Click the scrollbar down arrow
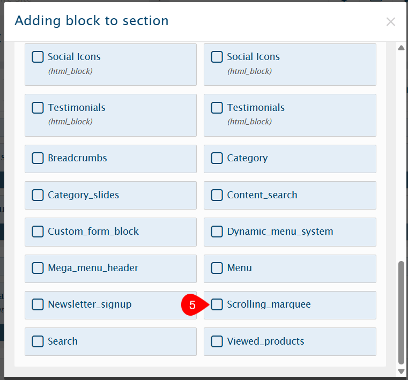This screenshot has width=408, height=380. 401,371
